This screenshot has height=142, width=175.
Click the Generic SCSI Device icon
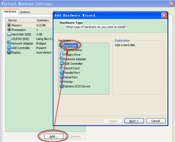62,86
